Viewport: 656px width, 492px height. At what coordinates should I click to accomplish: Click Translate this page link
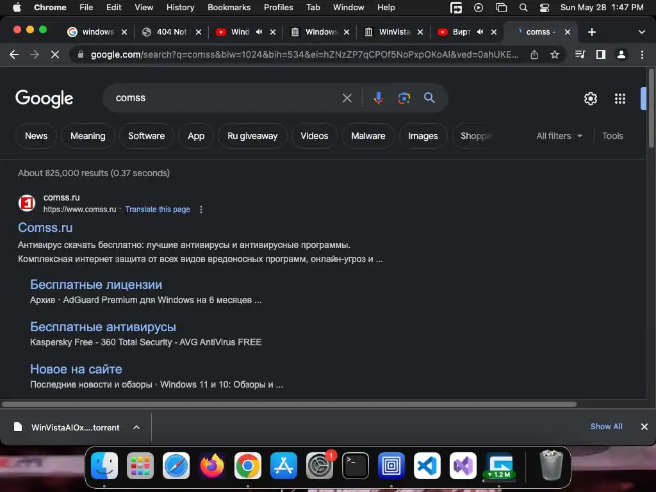tap(158, 209)
